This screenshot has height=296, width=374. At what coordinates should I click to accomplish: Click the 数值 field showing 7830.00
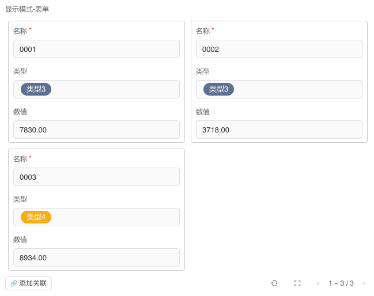96,130
